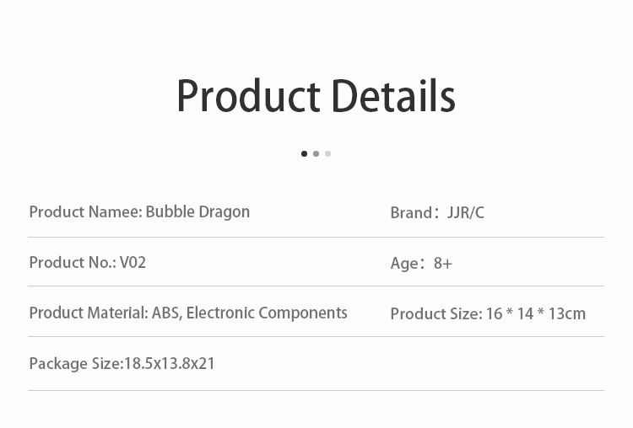The width and height of the screenshot is (633, 428).
Task: Select the first dark carousel dot
Action: (x=304, y=153)
